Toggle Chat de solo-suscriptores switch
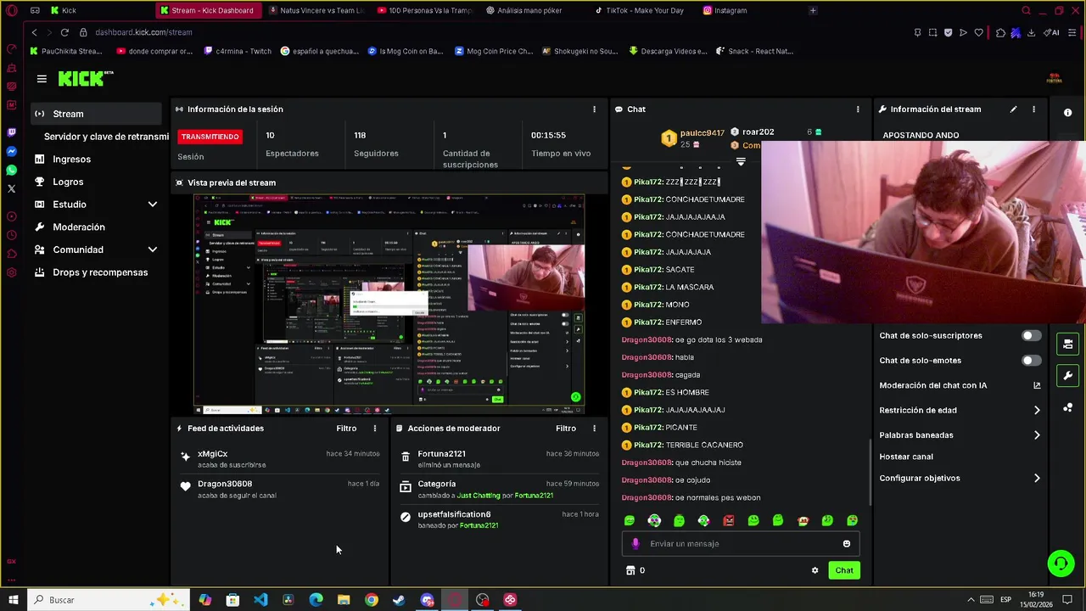Screen dimensions: 1086x611 (1031, 336)
